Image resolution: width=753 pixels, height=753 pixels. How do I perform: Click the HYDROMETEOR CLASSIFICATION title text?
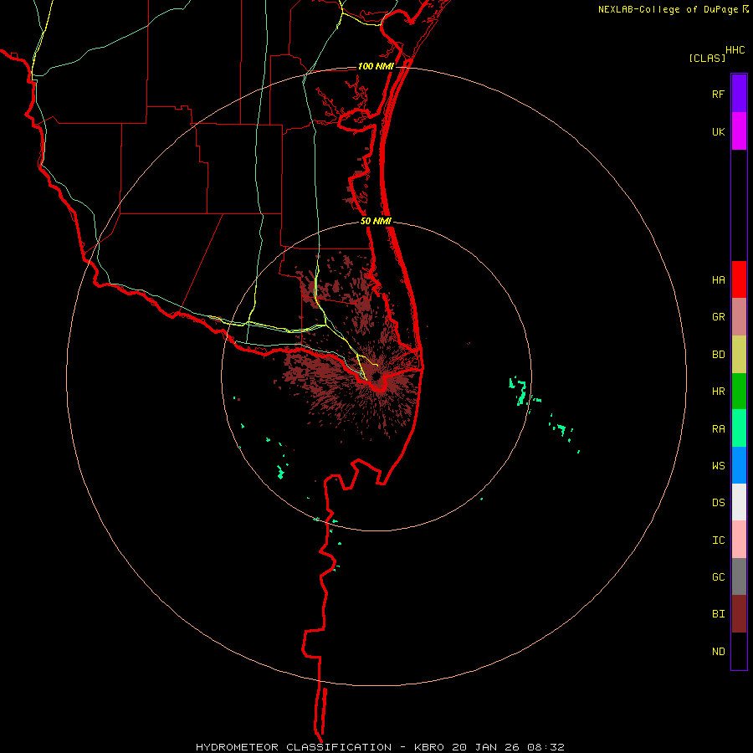294,747
